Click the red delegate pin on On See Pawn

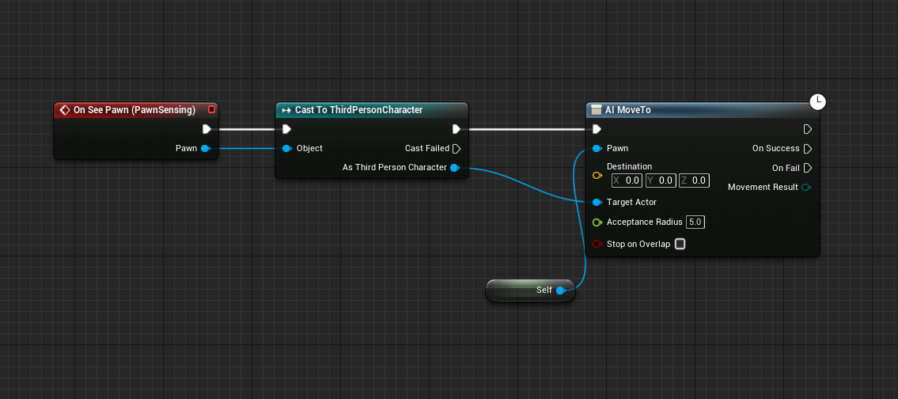click(x=212, y=109)
